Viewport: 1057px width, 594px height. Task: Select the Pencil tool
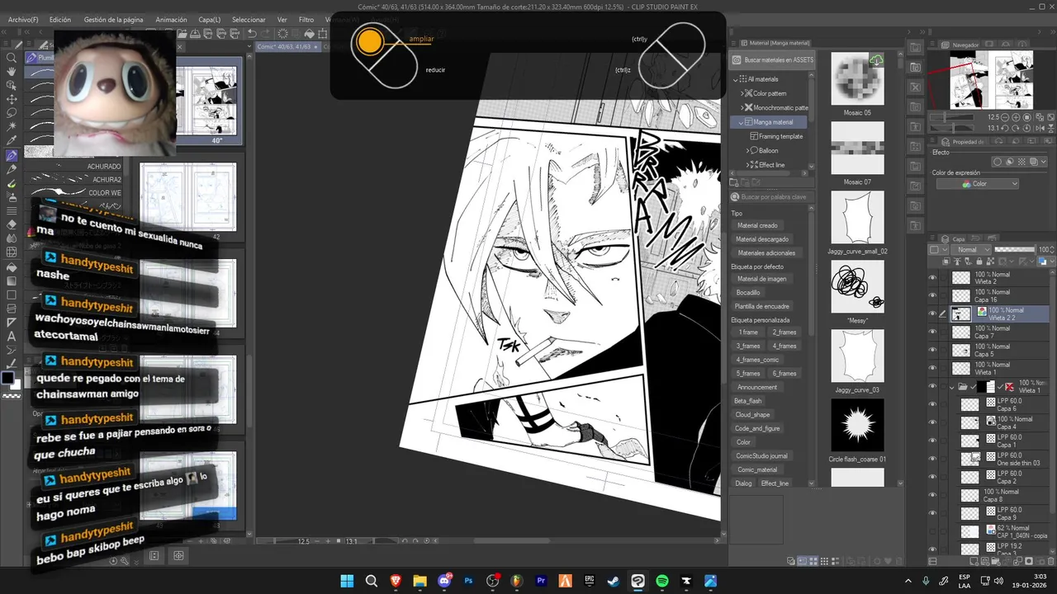tap(12, 169)
